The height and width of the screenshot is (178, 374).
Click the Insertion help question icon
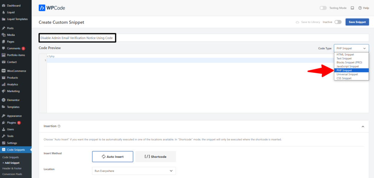click(x=59, y=126)
